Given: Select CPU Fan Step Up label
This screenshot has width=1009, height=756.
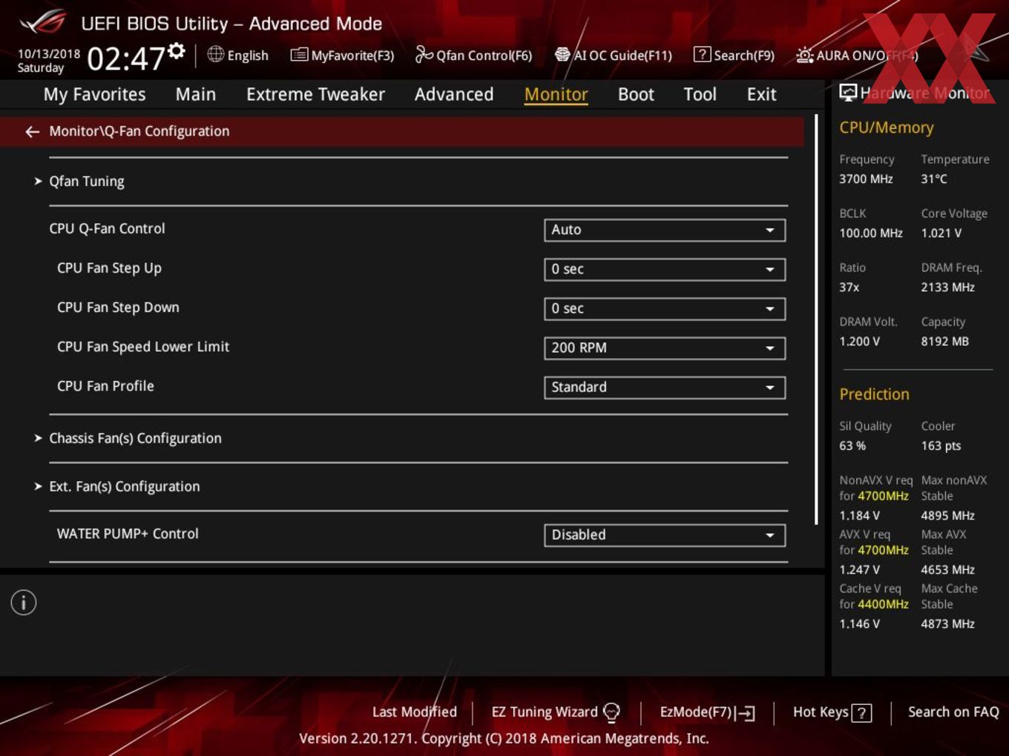Looking at the screenshot, I should coord(109,268).
